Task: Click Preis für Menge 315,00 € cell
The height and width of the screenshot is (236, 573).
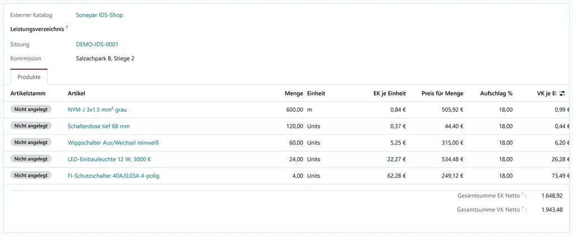Action: 452,143
